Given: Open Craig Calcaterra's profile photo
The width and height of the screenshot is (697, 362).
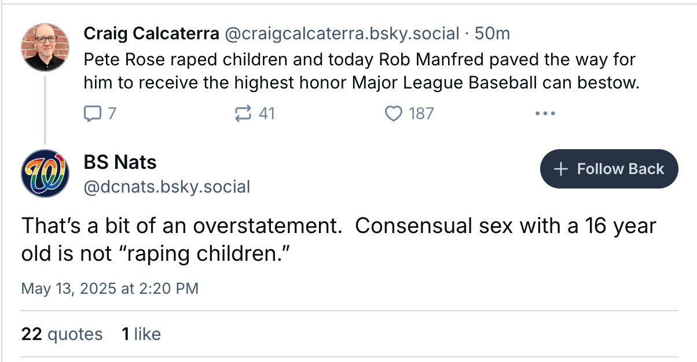Looking at the screenshot, I should pos(45,47).
